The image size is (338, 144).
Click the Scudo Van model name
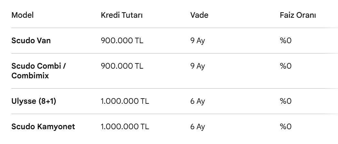coord(31,41)
